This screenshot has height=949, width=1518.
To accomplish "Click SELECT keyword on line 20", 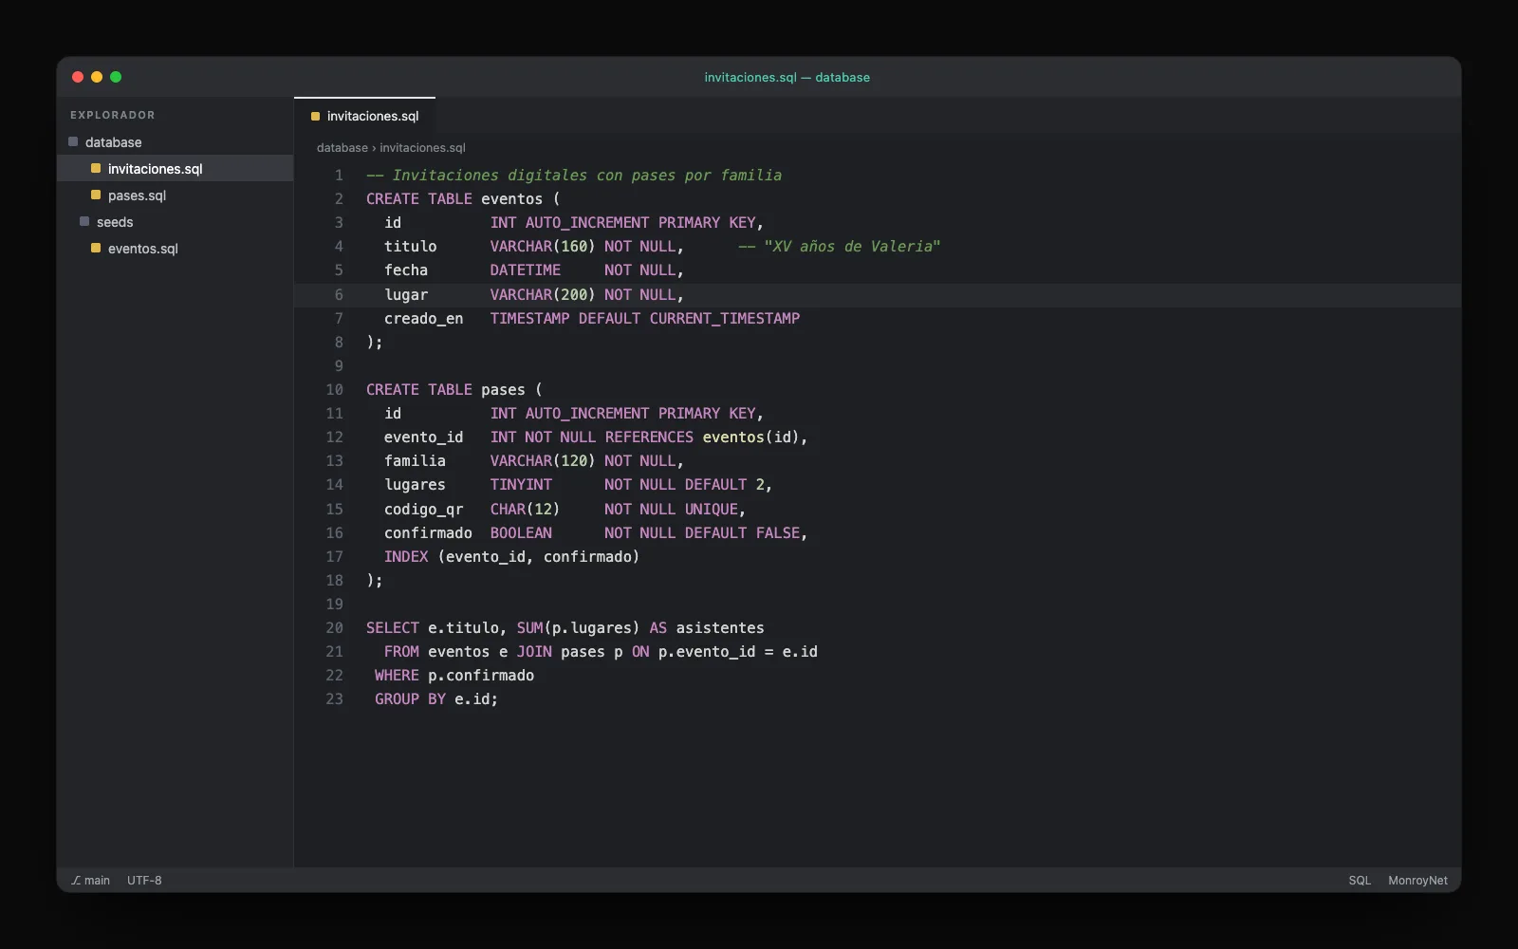I will pos(393,628).
